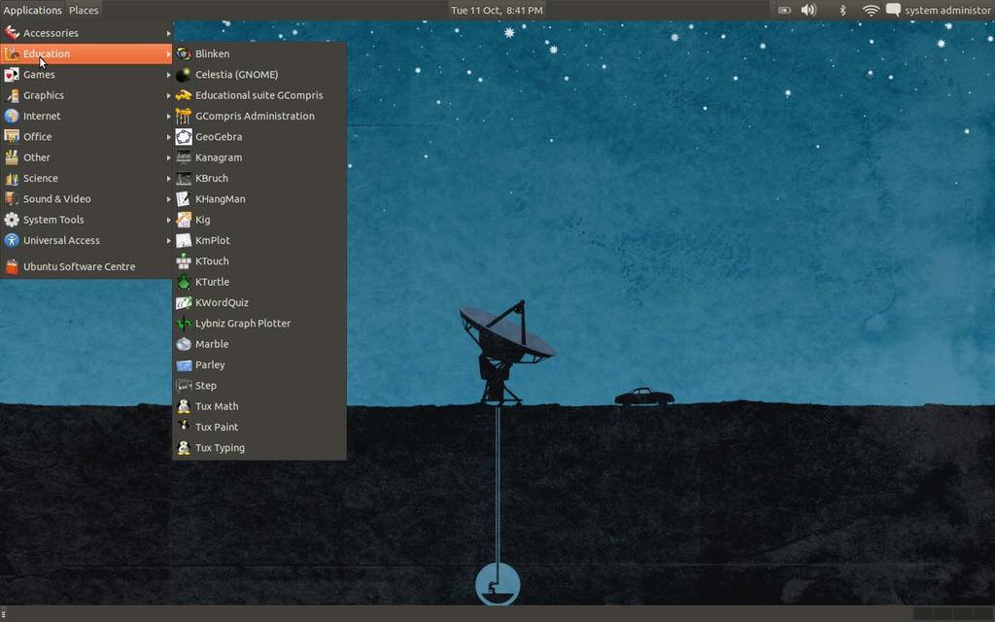Open the Other category
This screenshot has width=995, height=622.
pos(86,157)
